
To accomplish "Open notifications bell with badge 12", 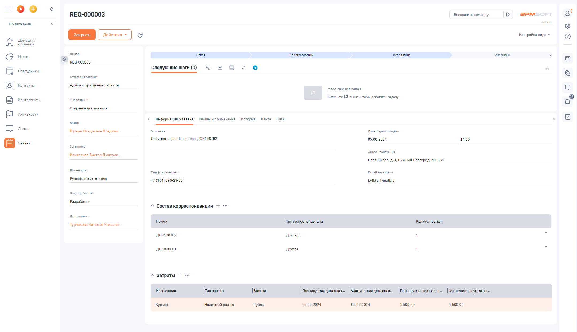I will click(x=568, y=102).
